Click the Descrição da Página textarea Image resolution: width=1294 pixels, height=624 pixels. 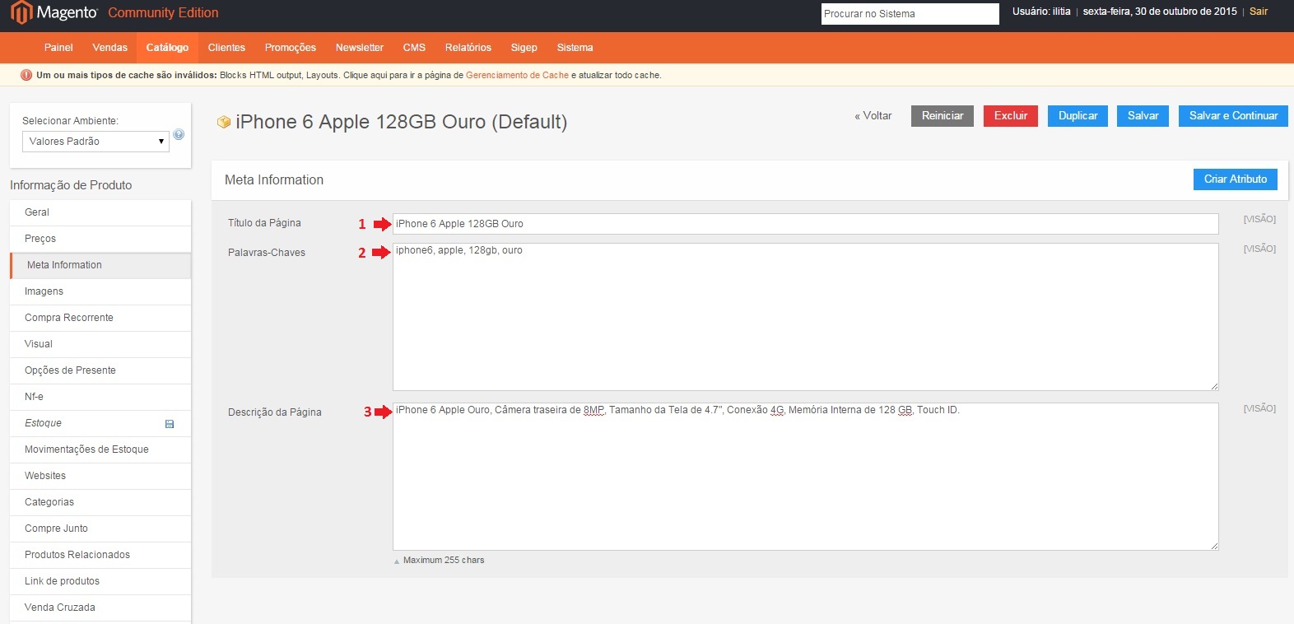[805, 477]
